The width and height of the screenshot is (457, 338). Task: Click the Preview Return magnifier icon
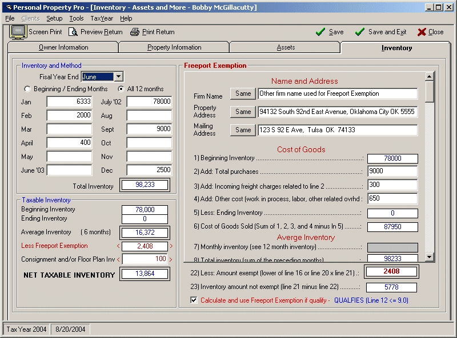[73, 32]
